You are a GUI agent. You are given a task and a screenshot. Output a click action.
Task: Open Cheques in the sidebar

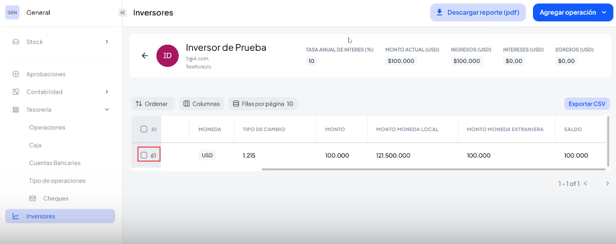(56, 199)
